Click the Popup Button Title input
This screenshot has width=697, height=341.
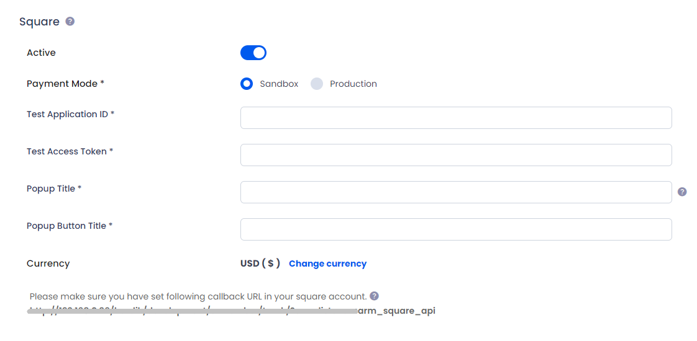(456, 229)
